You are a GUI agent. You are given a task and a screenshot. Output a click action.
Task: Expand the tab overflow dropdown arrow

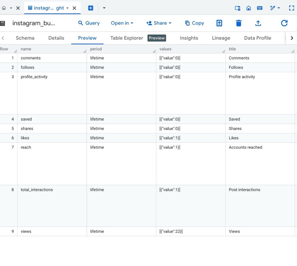[104, 8]
